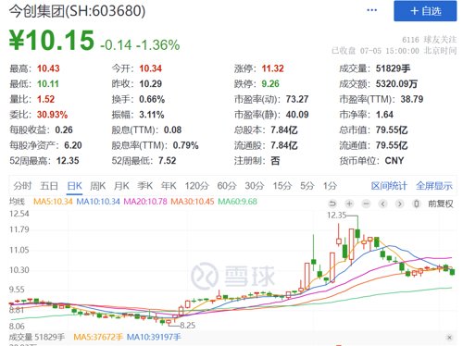Toggle the MA5 moving average line label
Image resolution: width=463 pixels, height=346 pixels.
(x=53, y=202)
